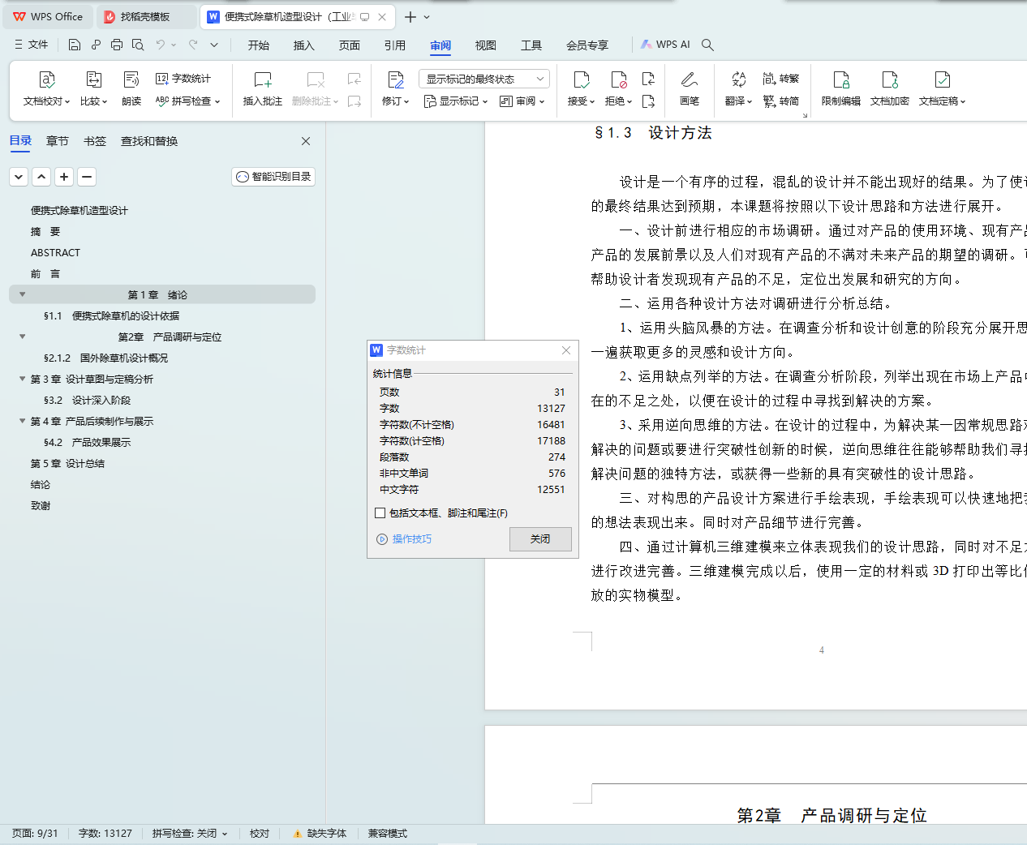1027x845 pixels.
Task: Select outline item §4.2 产品效果展示
Action: coord(87,442)
